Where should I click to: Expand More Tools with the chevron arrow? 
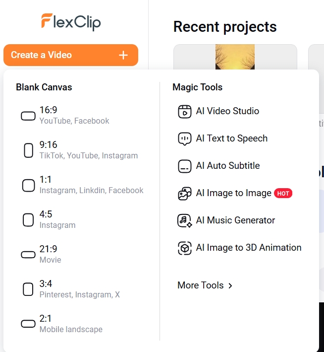click(x=230, y=285)
